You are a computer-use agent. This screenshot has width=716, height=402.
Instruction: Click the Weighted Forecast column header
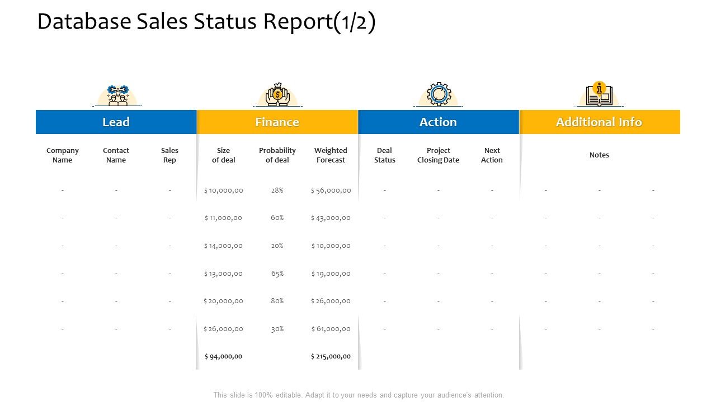[331, 155]
